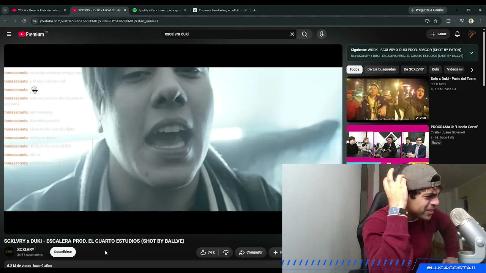The image size is (486, 273).
Task: Open the Chrome profile avatar
Action: [471, 21]
